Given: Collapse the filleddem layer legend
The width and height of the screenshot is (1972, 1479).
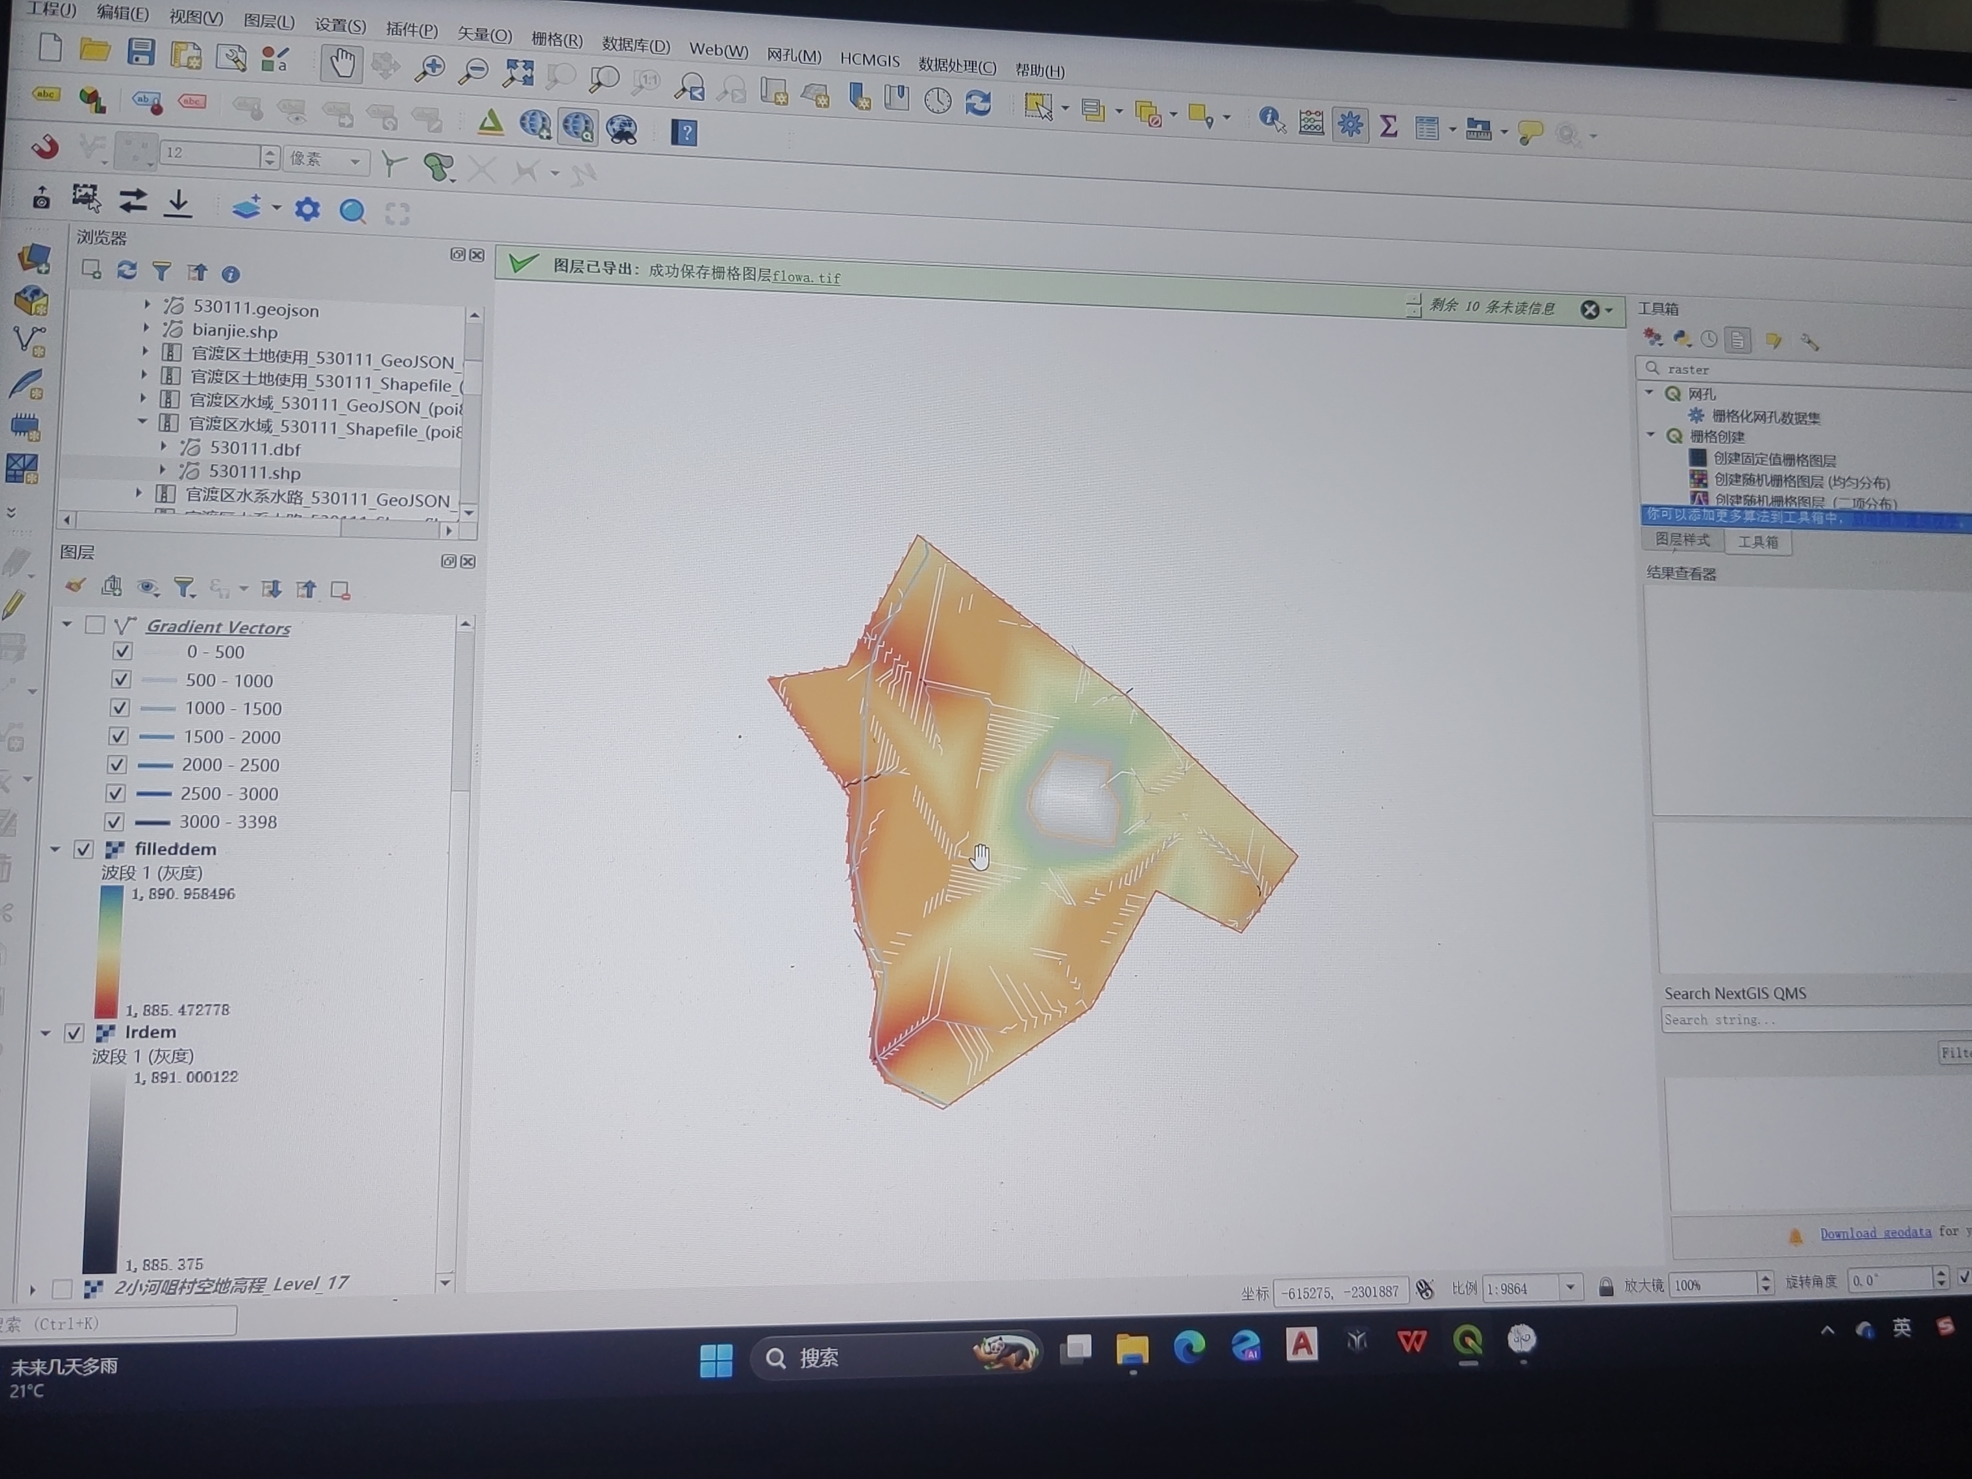Looking at the screenshot, I should click(54, 849).
